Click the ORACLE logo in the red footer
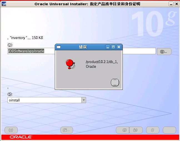This screenshot has width=180, height=141. [21, 137]
